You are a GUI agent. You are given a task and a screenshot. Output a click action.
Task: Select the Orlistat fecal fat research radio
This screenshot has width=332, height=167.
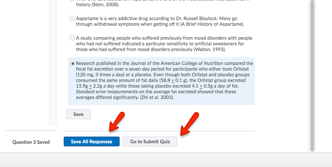pyautogui.click(x=73, y=63)
